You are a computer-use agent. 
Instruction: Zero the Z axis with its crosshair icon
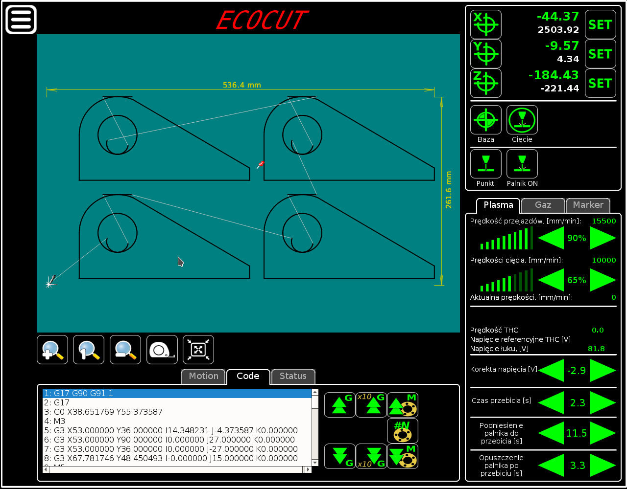coord(486,83)
